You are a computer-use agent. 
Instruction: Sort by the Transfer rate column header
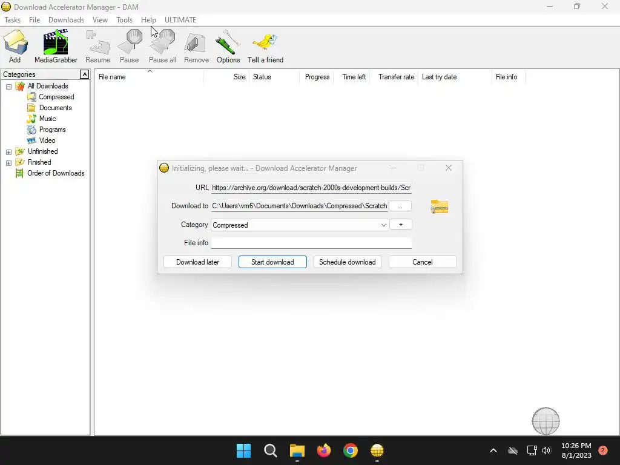point(394,77)
